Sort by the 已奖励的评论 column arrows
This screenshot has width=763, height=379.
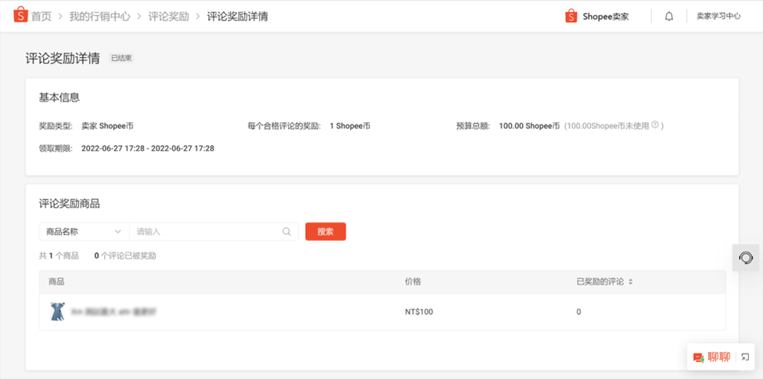click(631, 281)
